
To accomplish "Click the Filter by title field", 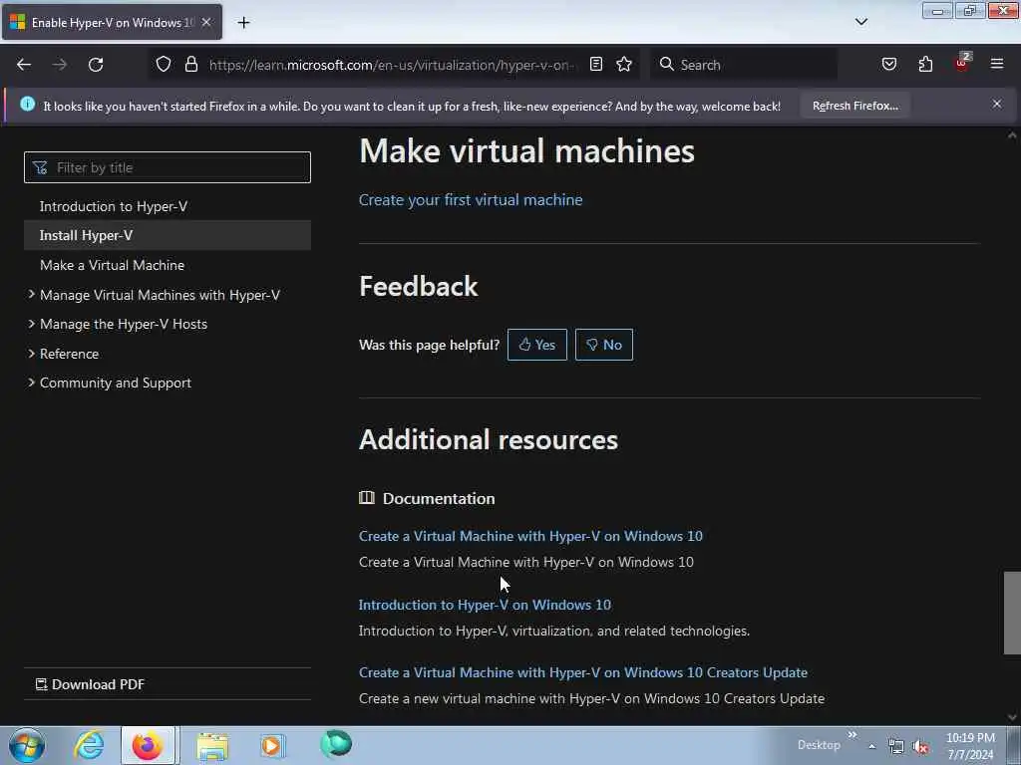I will pos(168,167).
